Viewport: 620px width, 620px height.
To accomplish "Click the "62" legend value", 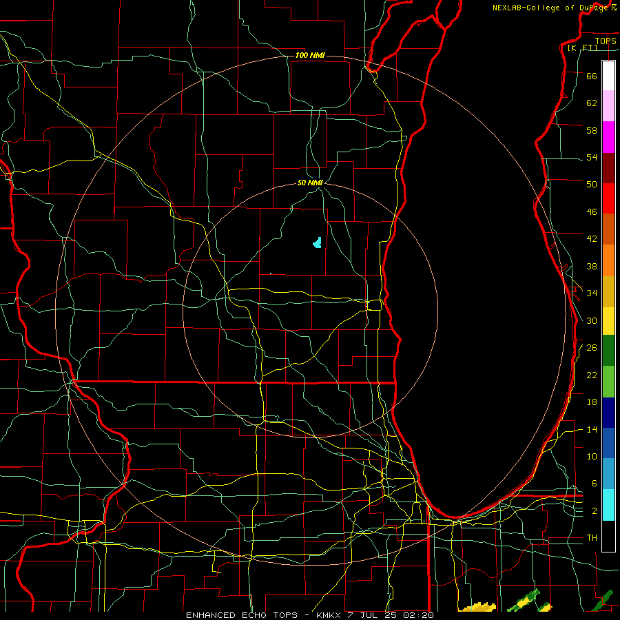I will pos(592,103).
